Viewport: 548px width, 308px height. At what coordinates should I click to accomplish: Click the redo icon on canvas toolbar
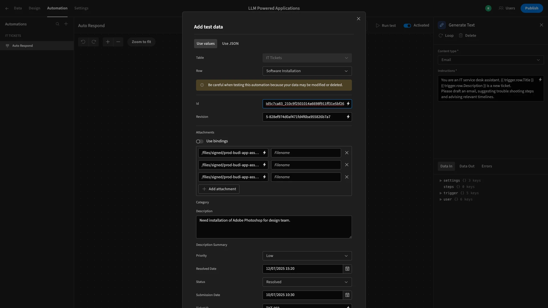click(94, 42)
